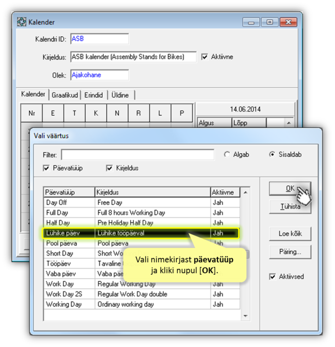Screen dimensions: 335x347
Task: Click the Nr column header in calendar grid
Action: pos(31,113)
